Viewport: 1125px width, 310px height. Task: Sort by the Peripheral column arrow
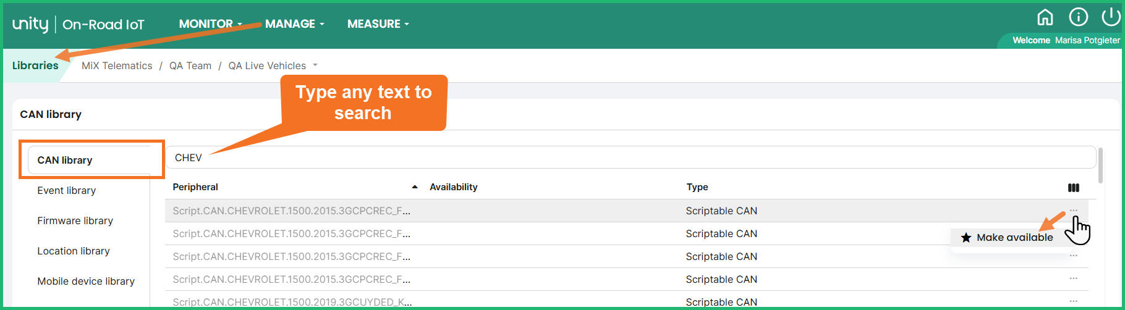pos(415,187)
